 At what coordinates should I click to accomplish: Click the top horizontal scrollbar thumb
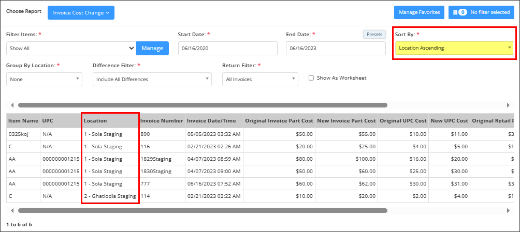[203, 105]
